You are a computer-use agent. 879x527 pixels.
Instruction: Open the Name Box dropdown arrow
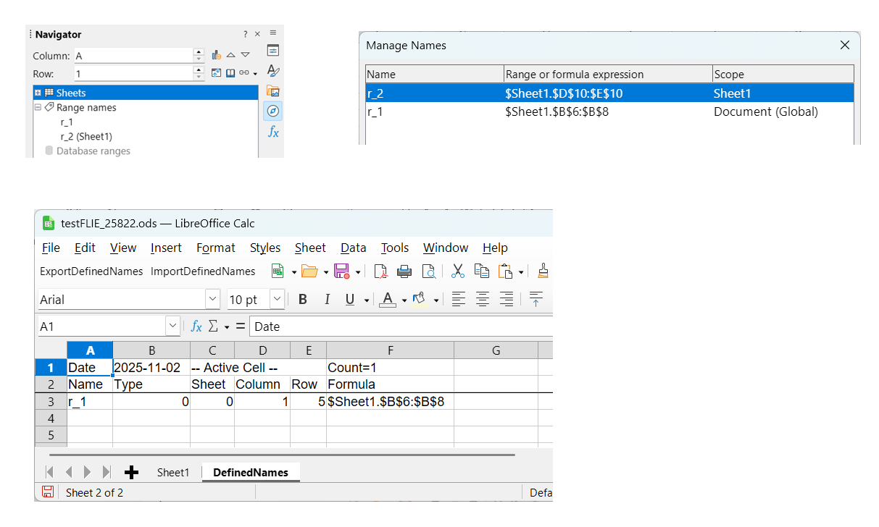point(172,326)
